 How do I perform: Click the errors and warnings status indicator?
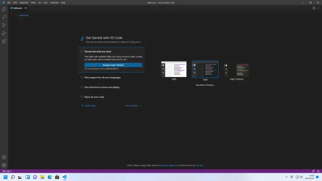(7, 171)
